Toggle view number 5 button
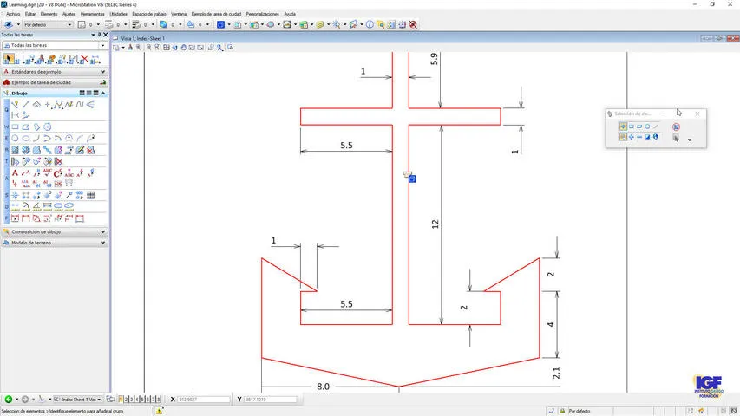740x416 pixels. (142, 400)
